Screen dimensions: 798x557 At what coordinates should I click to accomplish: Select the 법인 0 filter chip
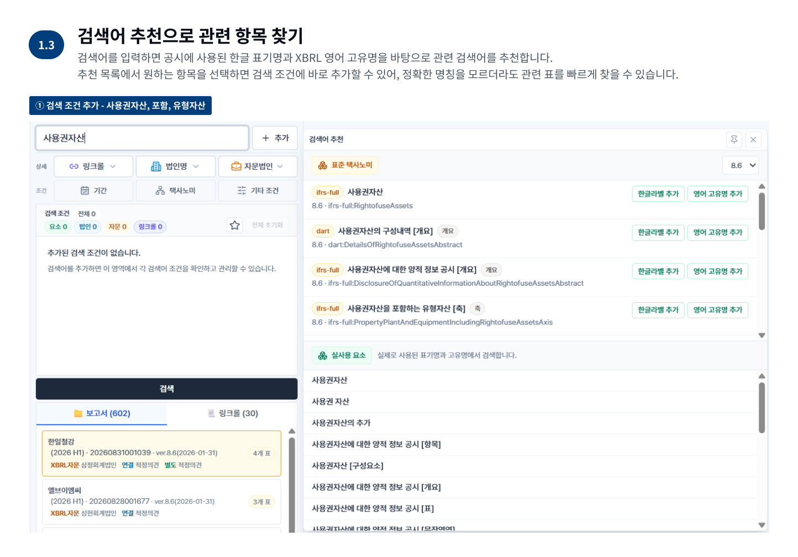[x=88, y=227]
